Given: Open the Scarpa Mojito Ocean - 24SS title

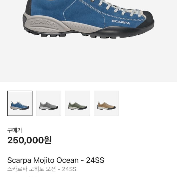Looking at the screenshot, I should coord(56,160).
